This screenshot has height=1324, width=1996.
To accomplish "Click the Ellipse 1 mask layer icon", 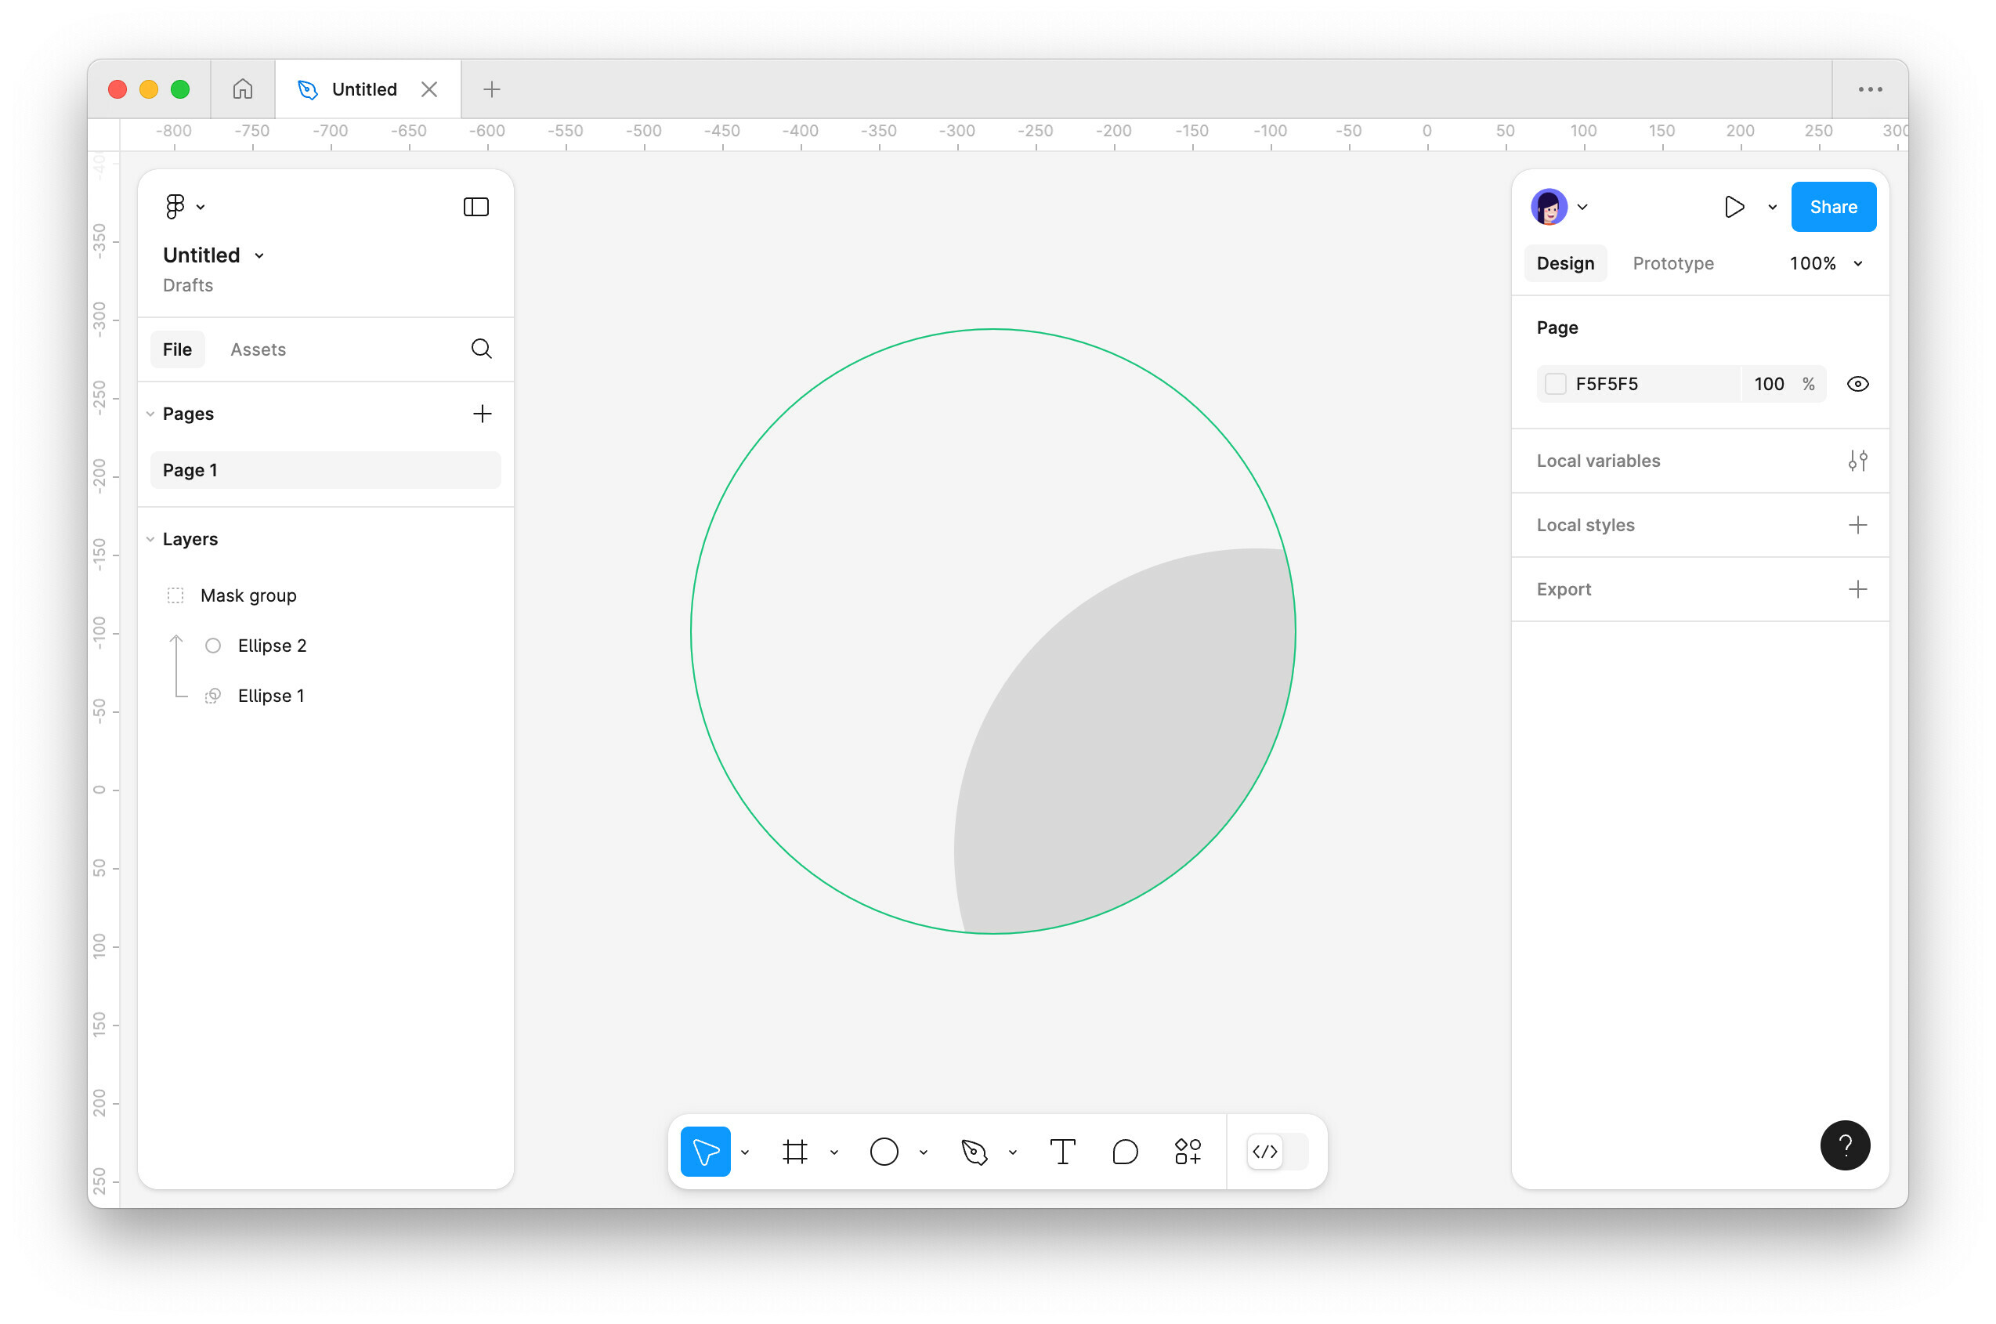I will pos(213,696).
